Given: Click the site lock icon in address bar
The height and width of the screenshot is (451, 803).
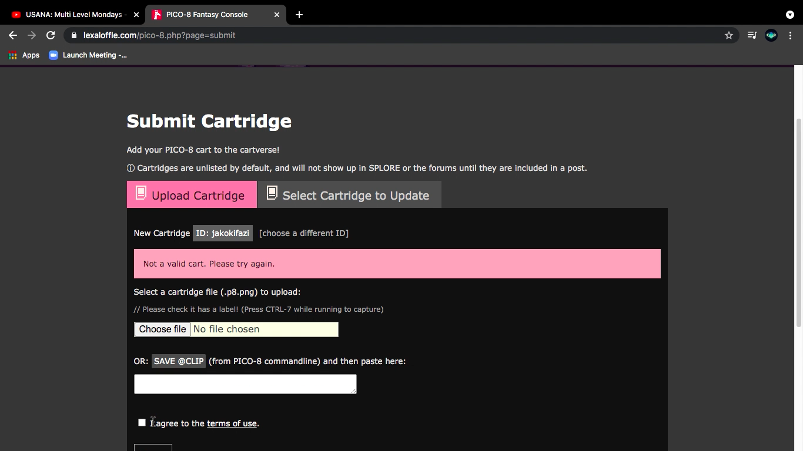Looking at the screenshot, I should 74,35.
